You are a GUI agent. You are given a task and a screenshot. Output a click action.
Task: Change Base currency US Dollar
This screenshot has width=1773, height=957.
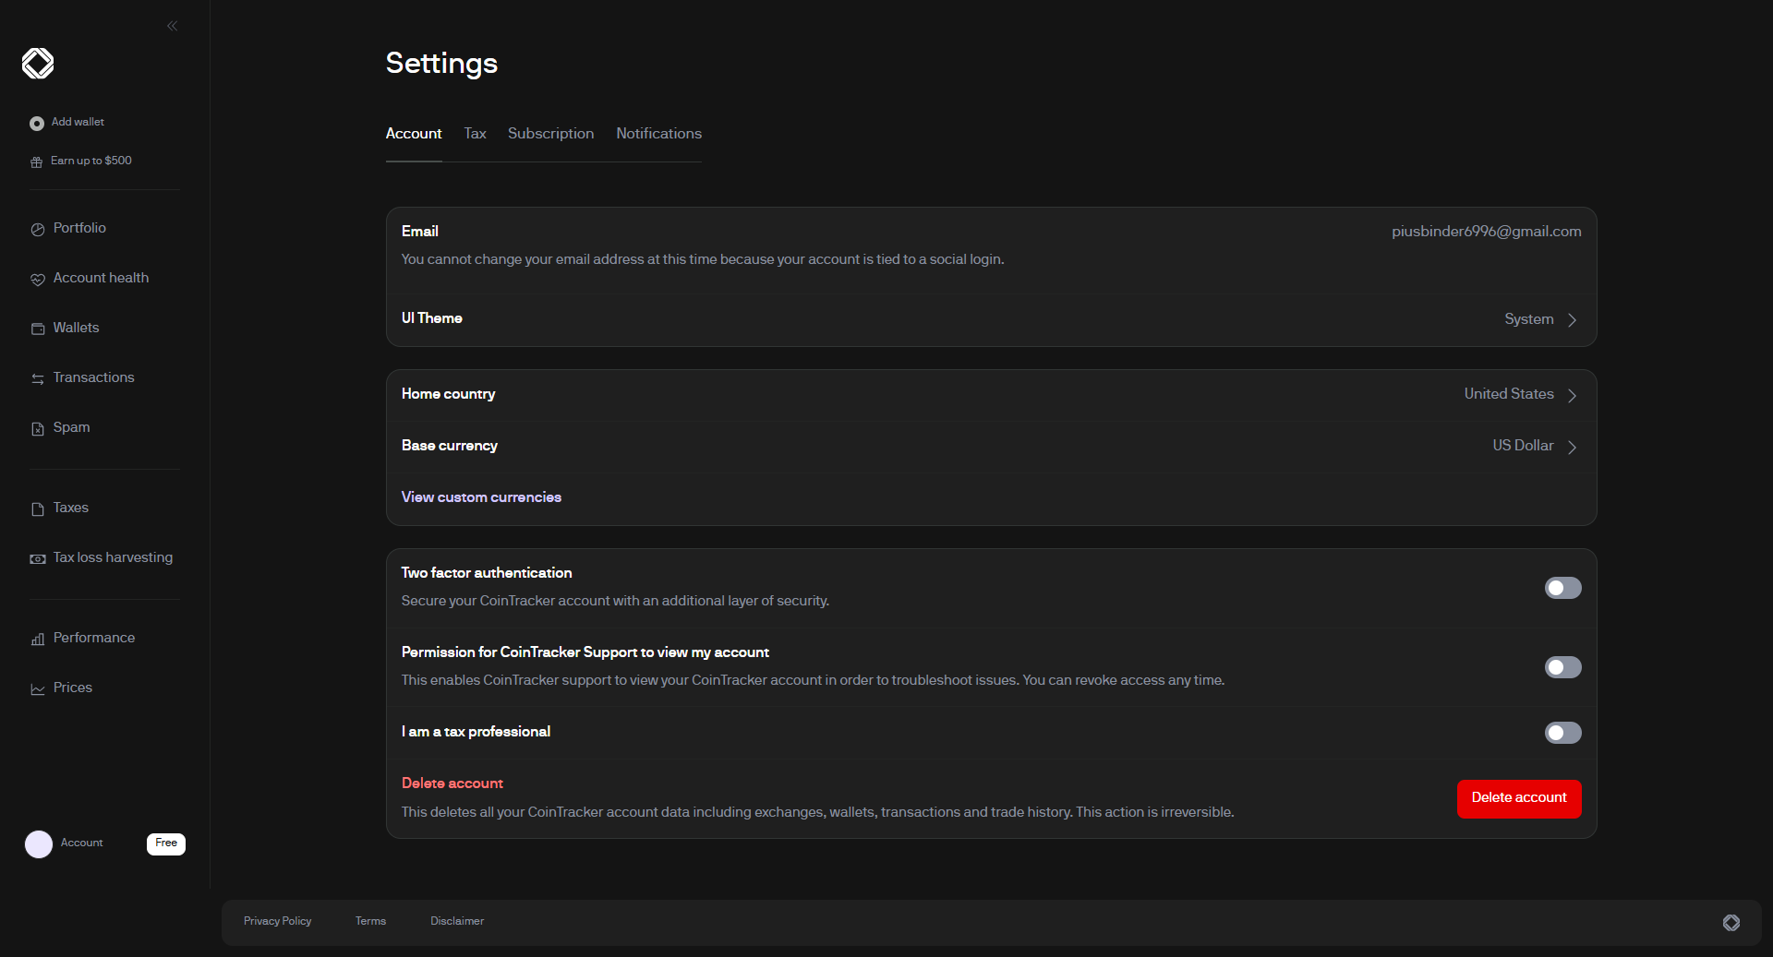pyautogui.click(x=1534, y=447)
